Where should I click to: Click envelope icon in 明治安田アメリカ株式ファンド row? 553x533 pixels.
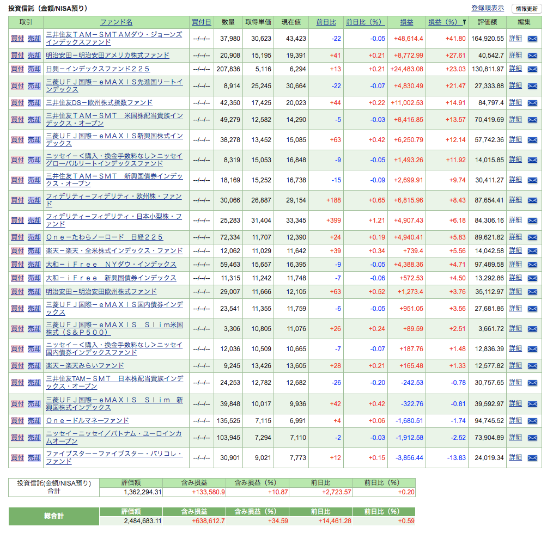coord(532,56)
